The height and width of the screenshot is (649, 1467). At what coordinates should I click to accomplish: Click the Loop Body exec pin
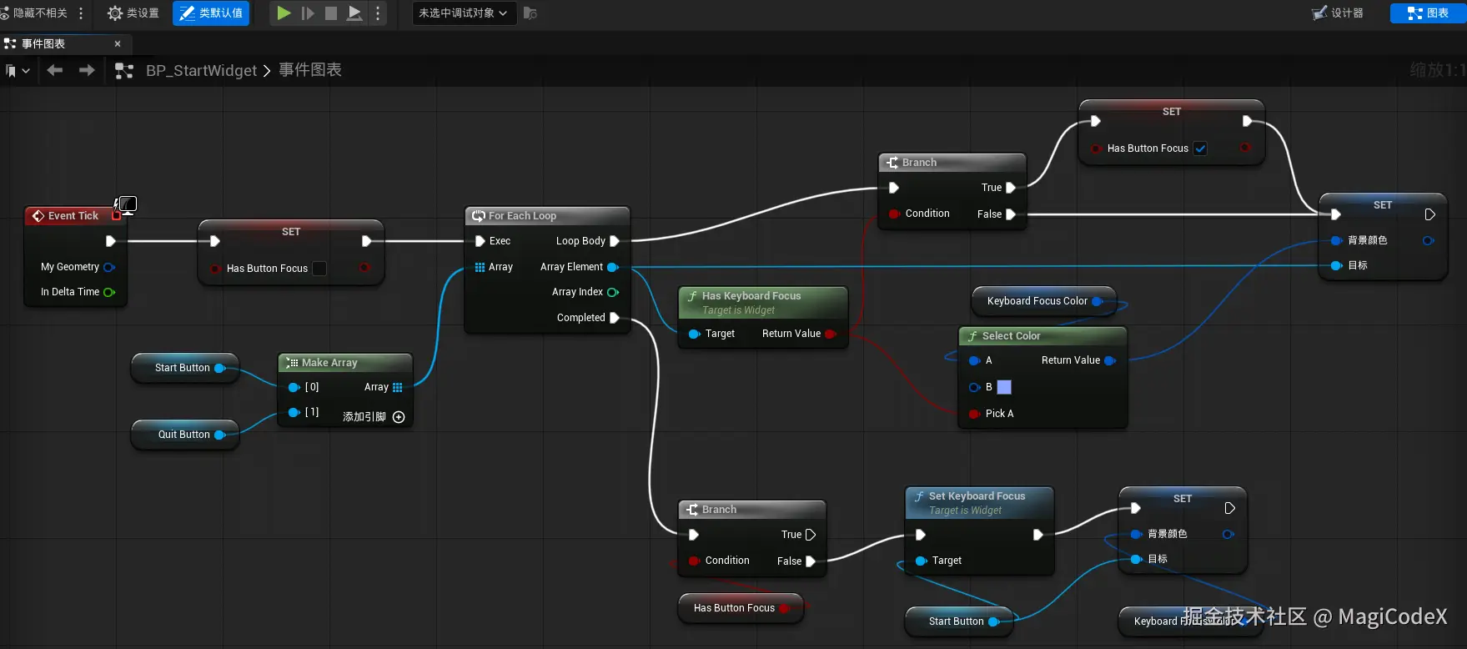[x=615, y=241]
